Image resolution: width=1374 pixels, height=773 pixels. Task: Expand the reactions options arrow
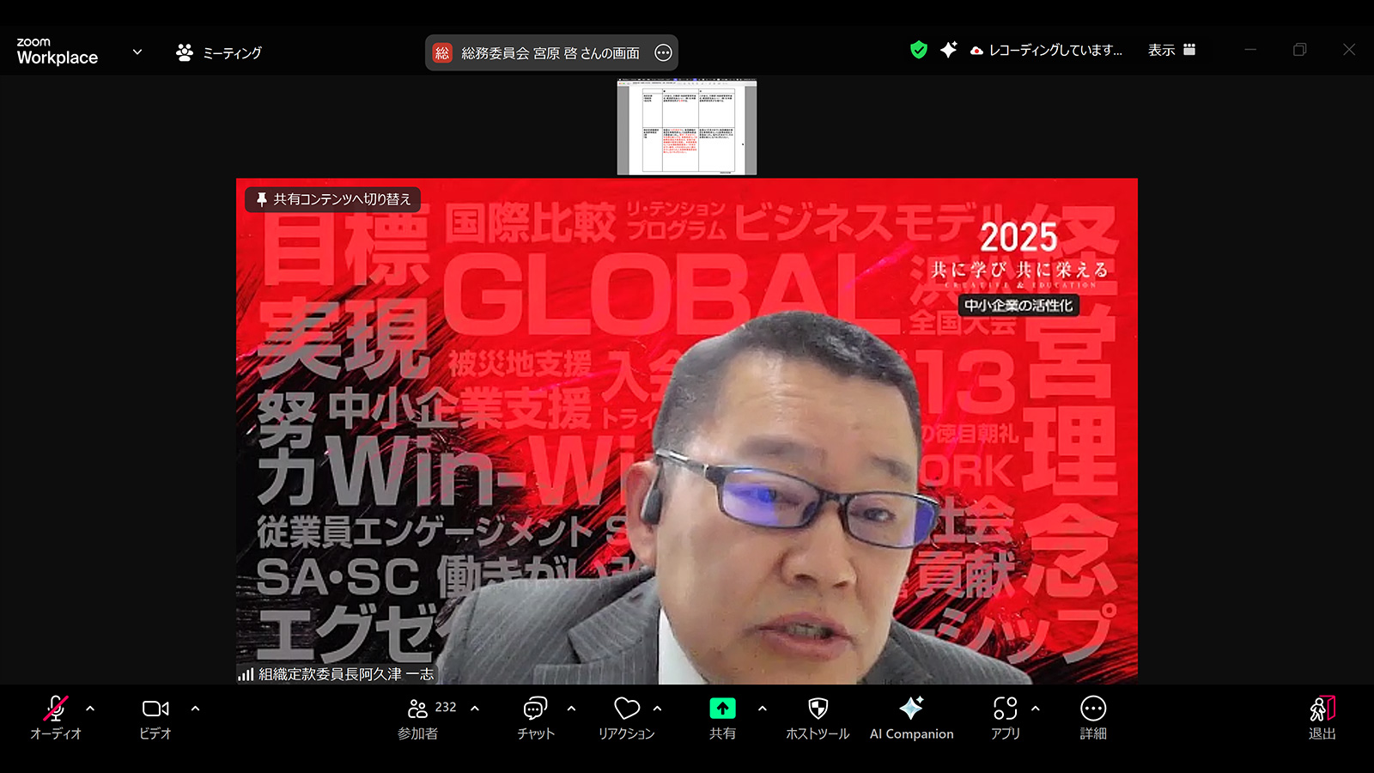coord(657,709)
